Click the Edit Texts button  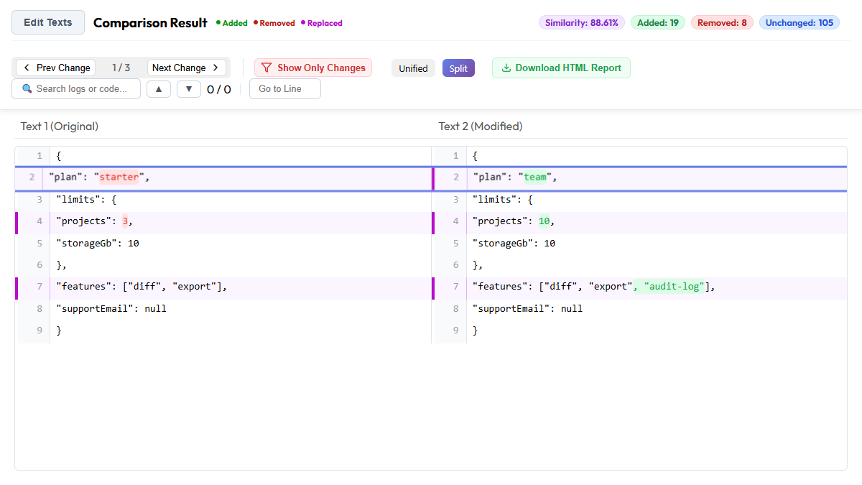(48, 22)
